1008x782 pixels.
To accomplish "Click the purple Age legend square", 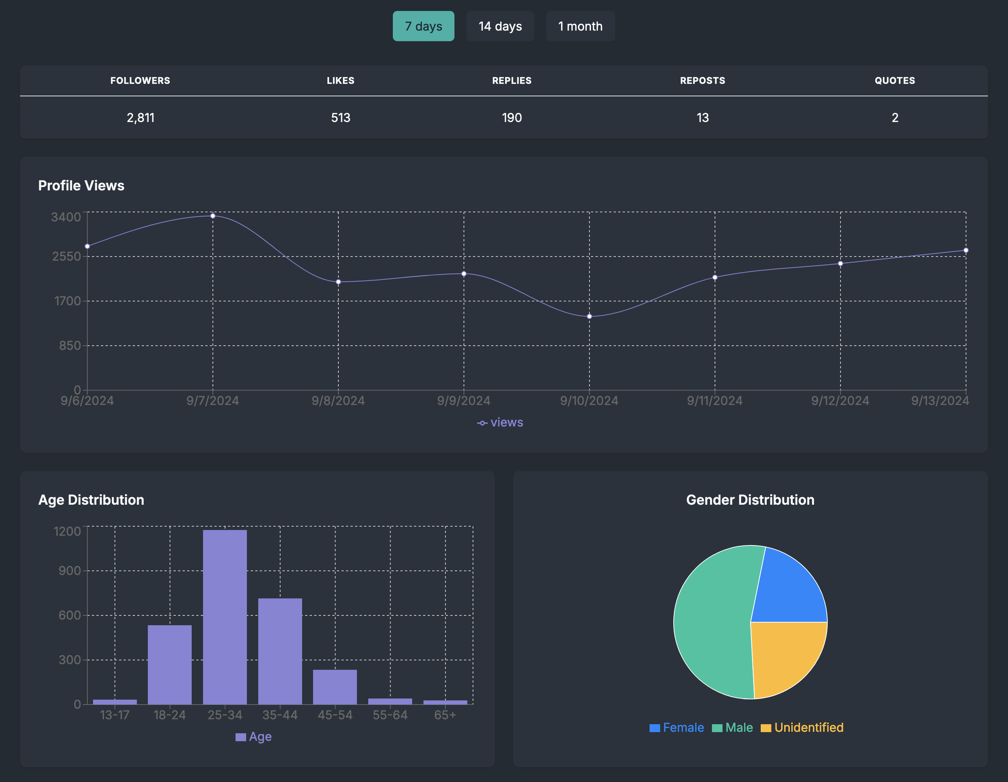I will [x=240, y=736].
